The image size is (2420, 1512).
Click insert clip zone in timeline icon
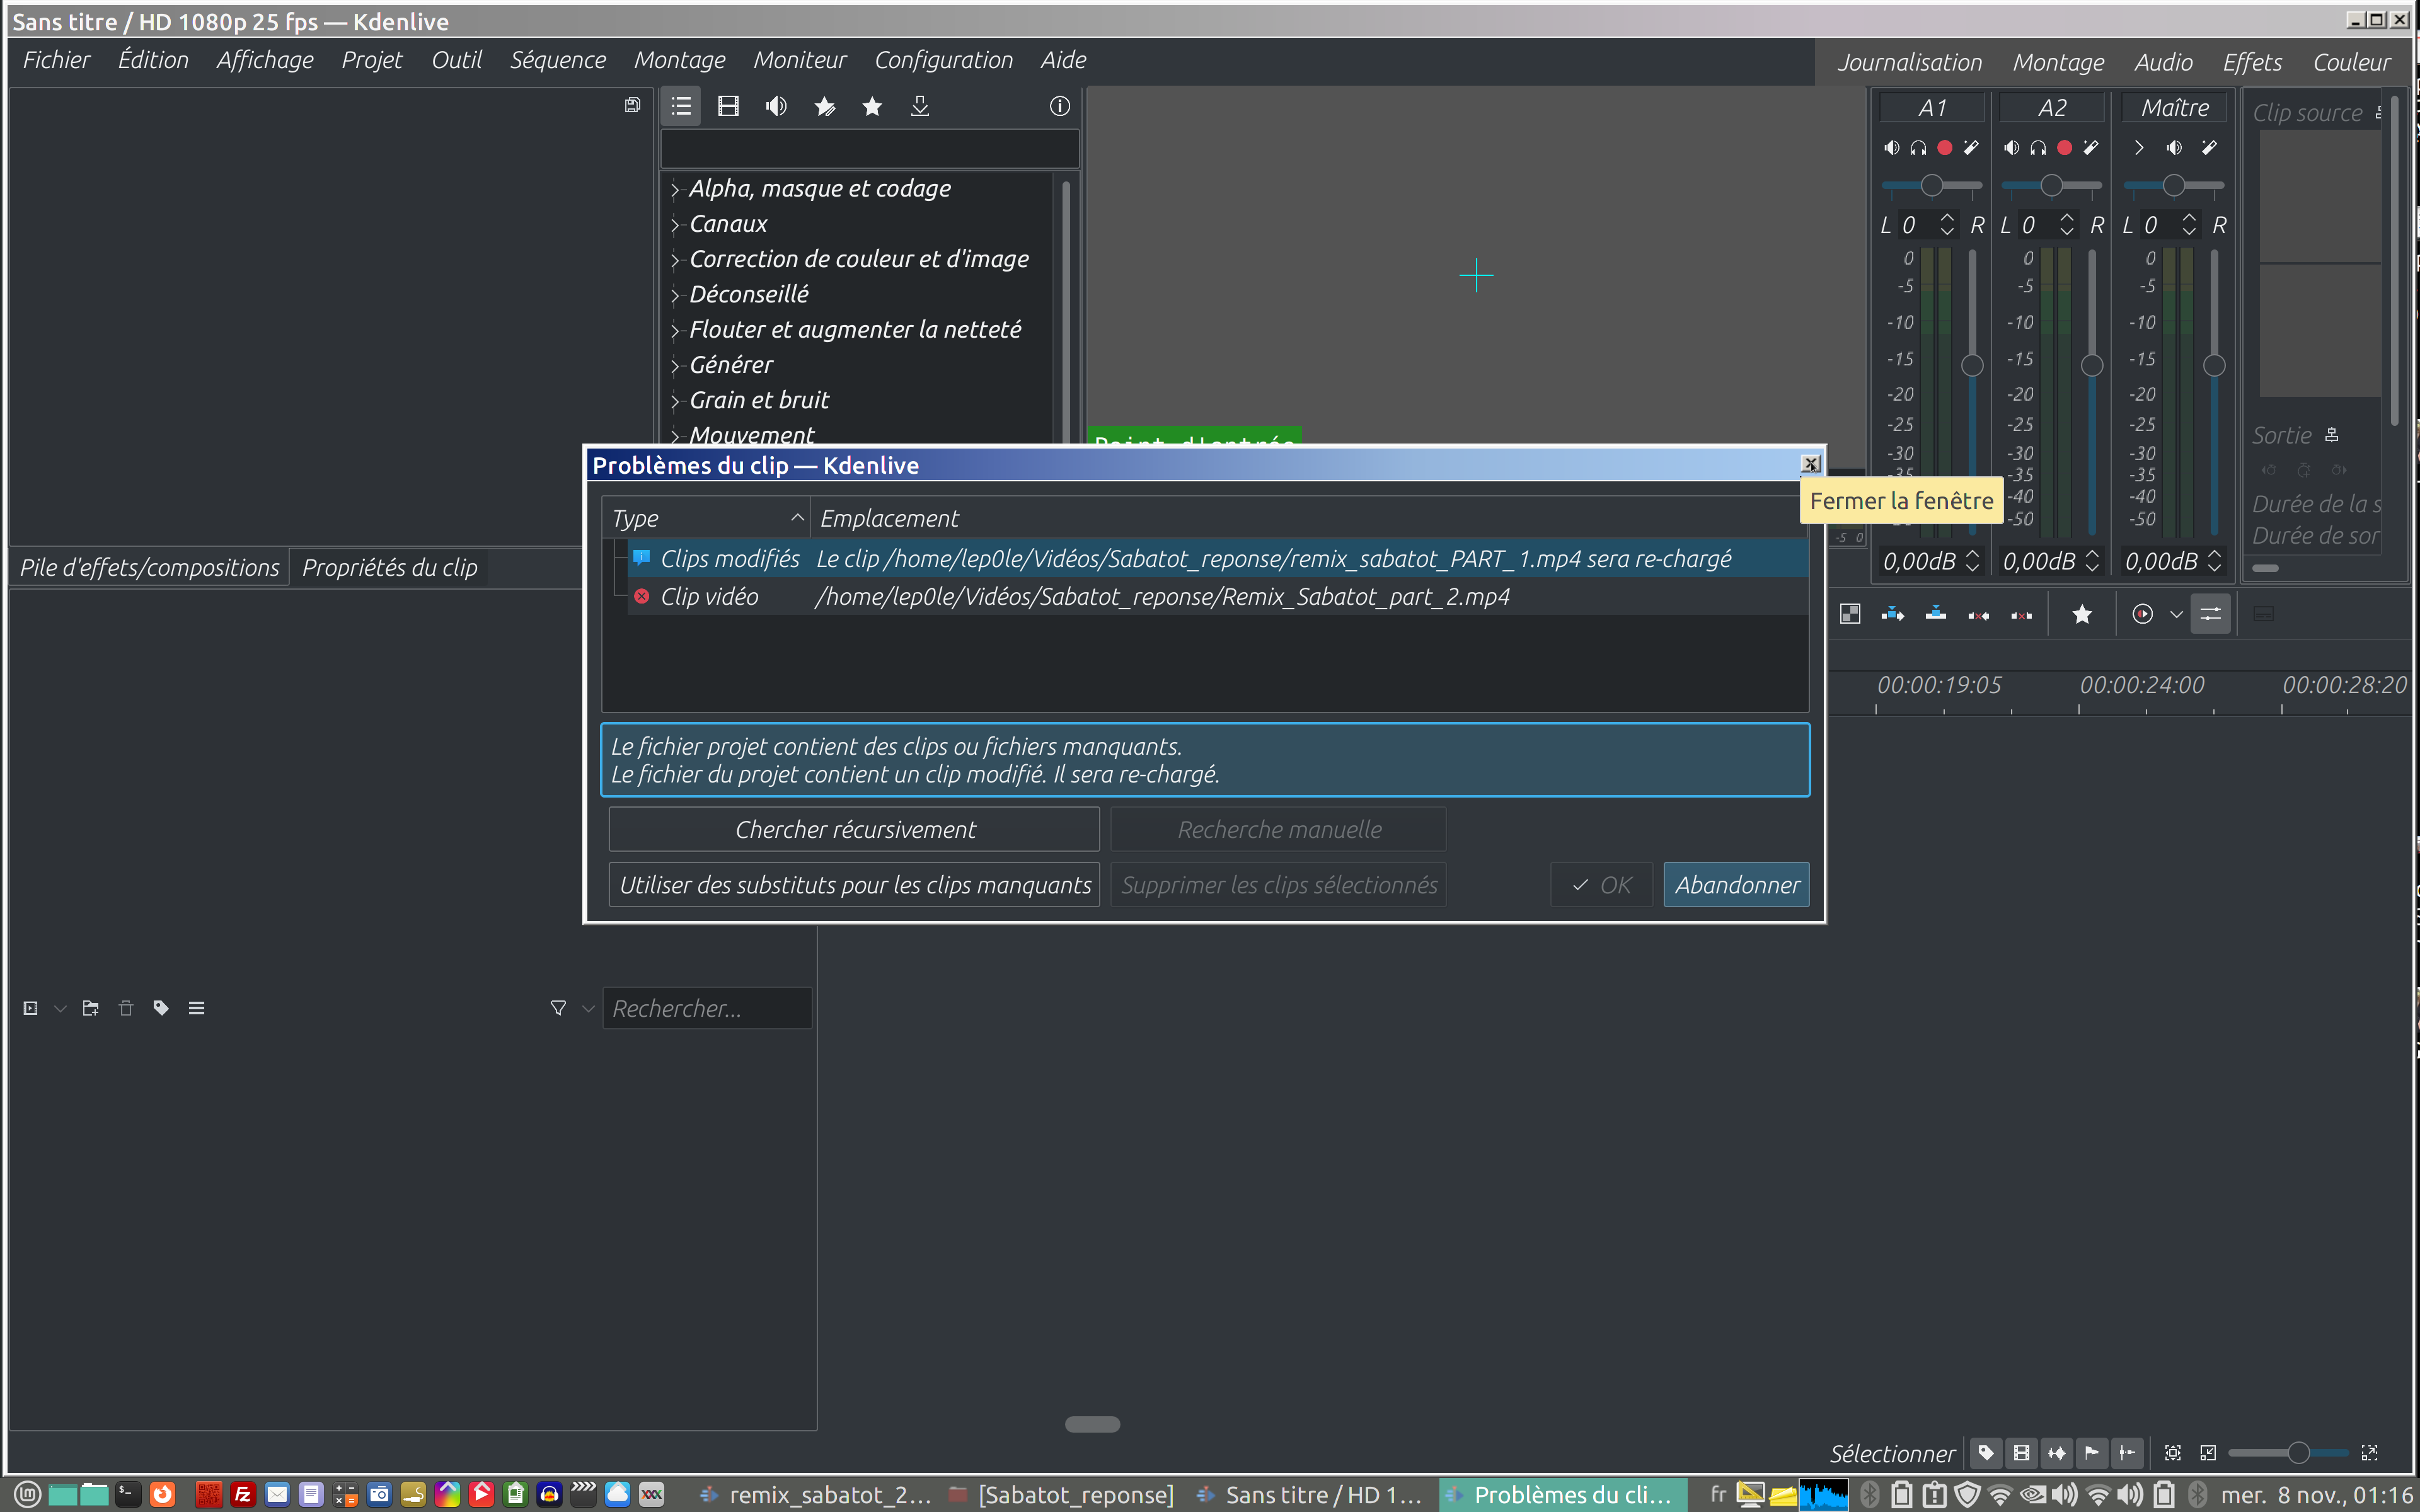[1892, 614]
